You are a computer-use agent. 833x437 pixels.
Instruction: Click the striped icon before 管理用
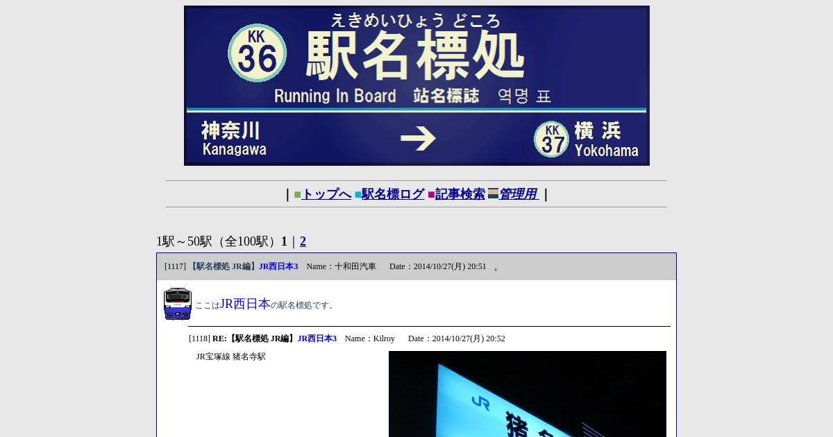tap(493, 194)
